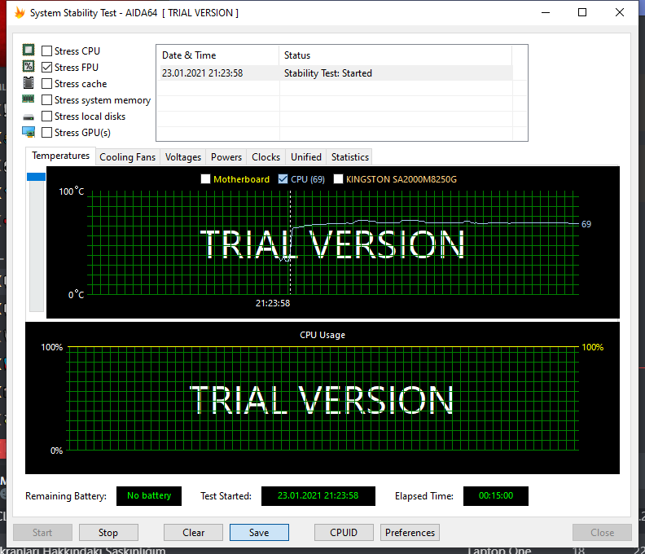The height and width of the screenshot is (554, 645).
Task: Click the Test Started timestamp field
Action: (318, 496)
